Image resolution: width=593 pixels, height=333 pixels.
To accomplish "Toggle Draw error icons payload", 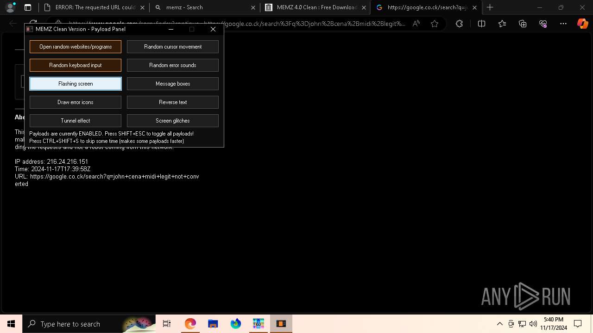I will [x=76, y=102].
